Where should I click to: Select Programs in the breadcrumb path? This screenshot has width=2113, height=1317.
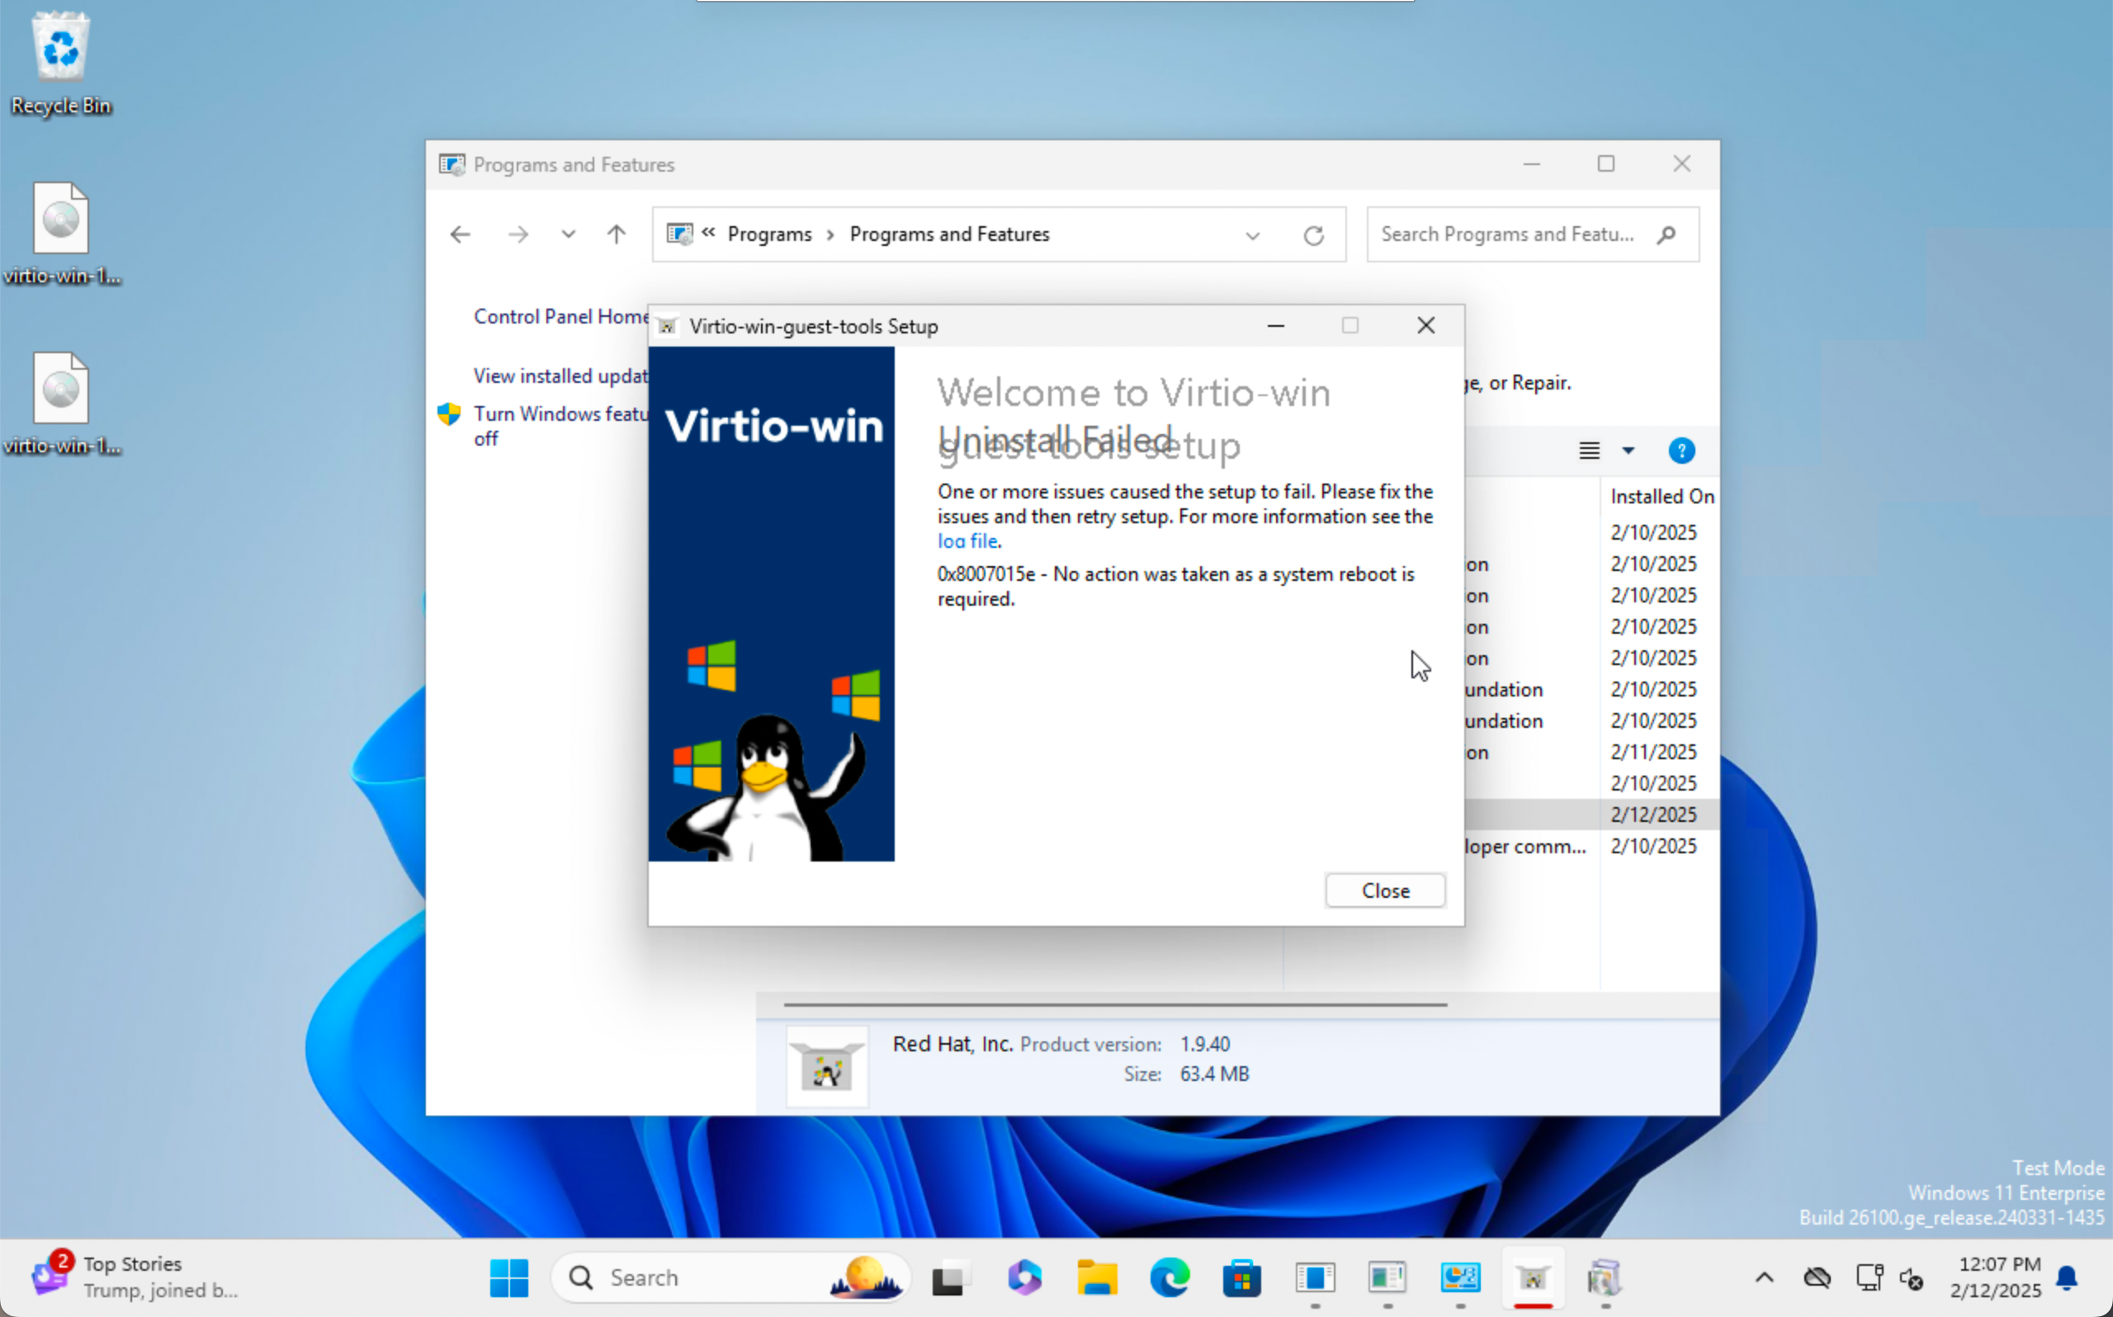coord(769,234)
